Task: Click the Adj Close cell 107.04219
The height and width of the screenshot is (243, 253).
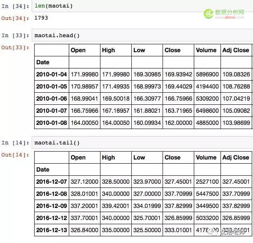Action: click(x=236, y=99)
